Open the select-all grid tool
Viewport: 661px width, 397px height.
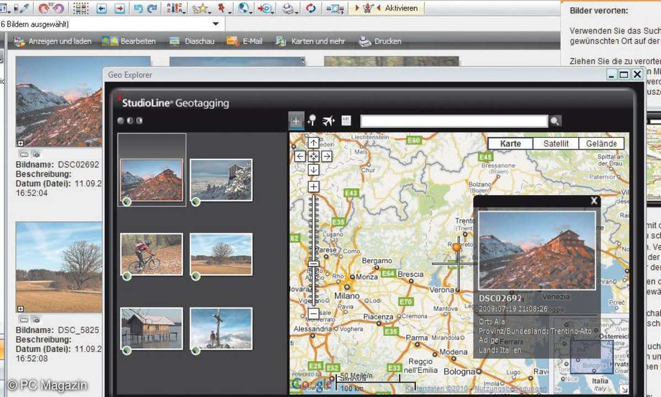point(81,8)
